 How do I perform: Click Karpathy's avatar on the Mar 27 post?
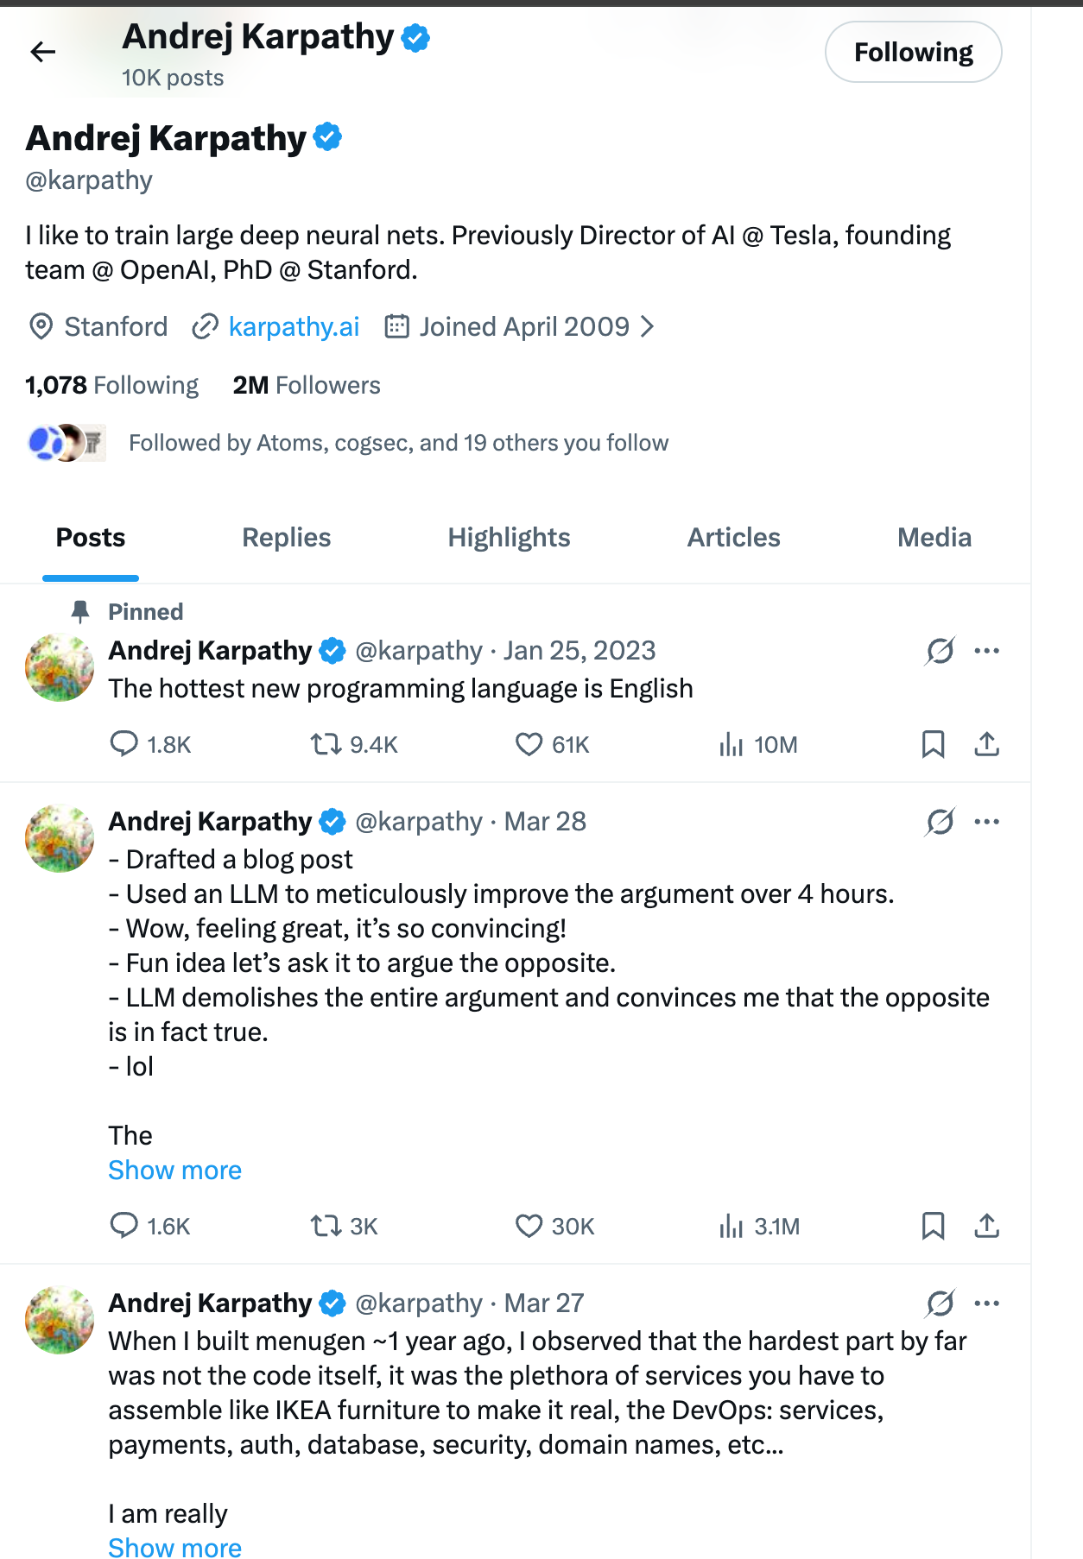60,1321
